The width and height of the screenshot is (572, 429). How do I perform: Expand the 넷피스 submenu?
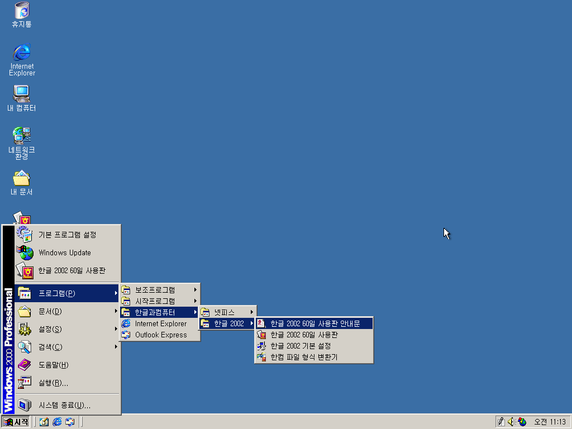tap(227, 313)
